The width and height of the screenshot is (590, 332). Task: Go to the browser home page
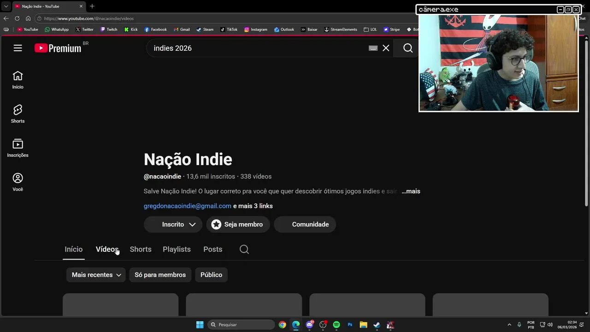pos(28,18)
